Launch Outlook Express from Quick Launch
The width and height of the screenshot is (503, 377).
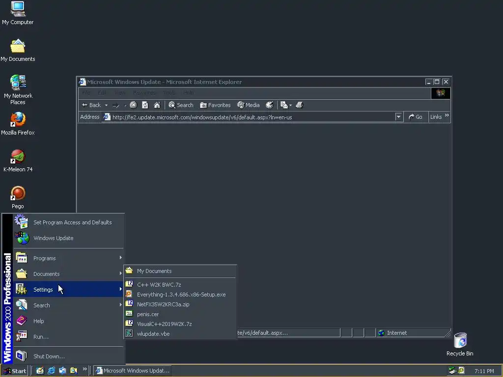coord(62,371)
